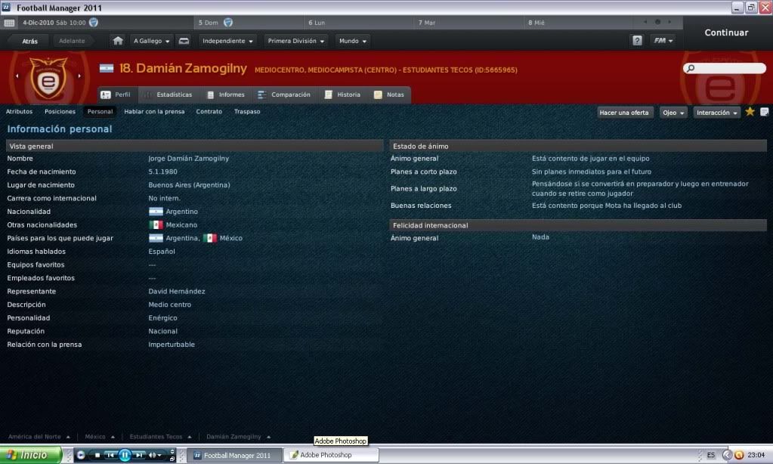This screenshot has height=464, width=773.
Task: Click the player search input field
Action: (725, 68)
